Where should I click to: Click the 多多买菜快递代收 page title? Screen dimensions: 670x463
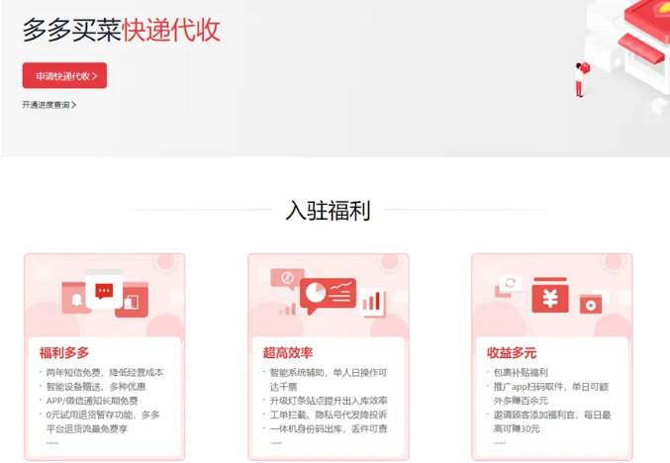pyautogui.click(x=121, y=31)
